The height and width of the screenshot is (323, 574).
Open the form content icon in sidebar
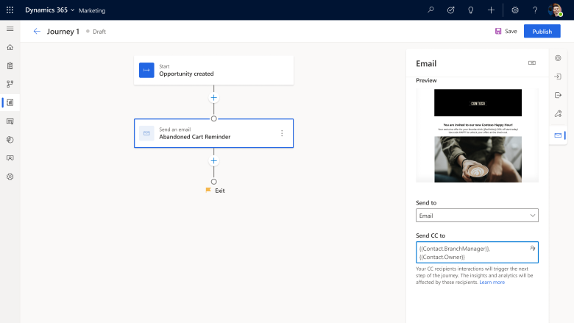tap(10, 121)
